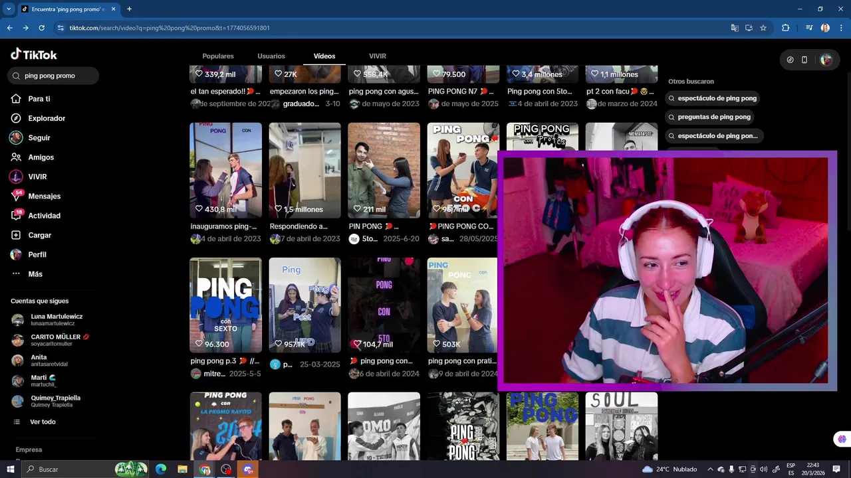Screen dimensions: 851x478
Task: Open video thumbnail with 104,7 mil likes
Action: tap(384, 305)
